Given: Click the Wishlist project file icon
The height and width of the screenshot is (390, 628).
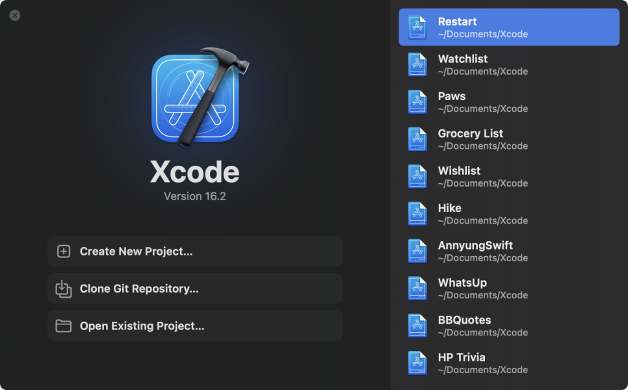Looking at the screenshot, I should tap(417, 176).
